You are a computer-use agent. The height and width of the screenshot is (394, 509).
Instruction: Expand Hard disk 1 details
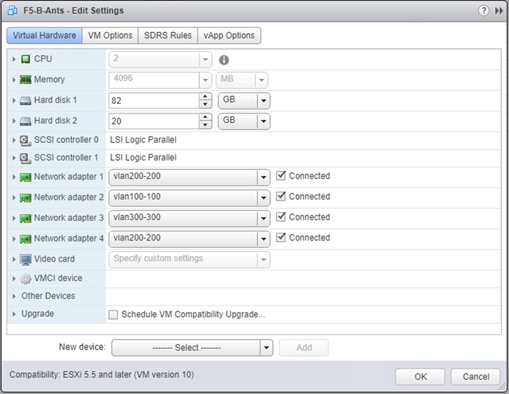point(14,101)
